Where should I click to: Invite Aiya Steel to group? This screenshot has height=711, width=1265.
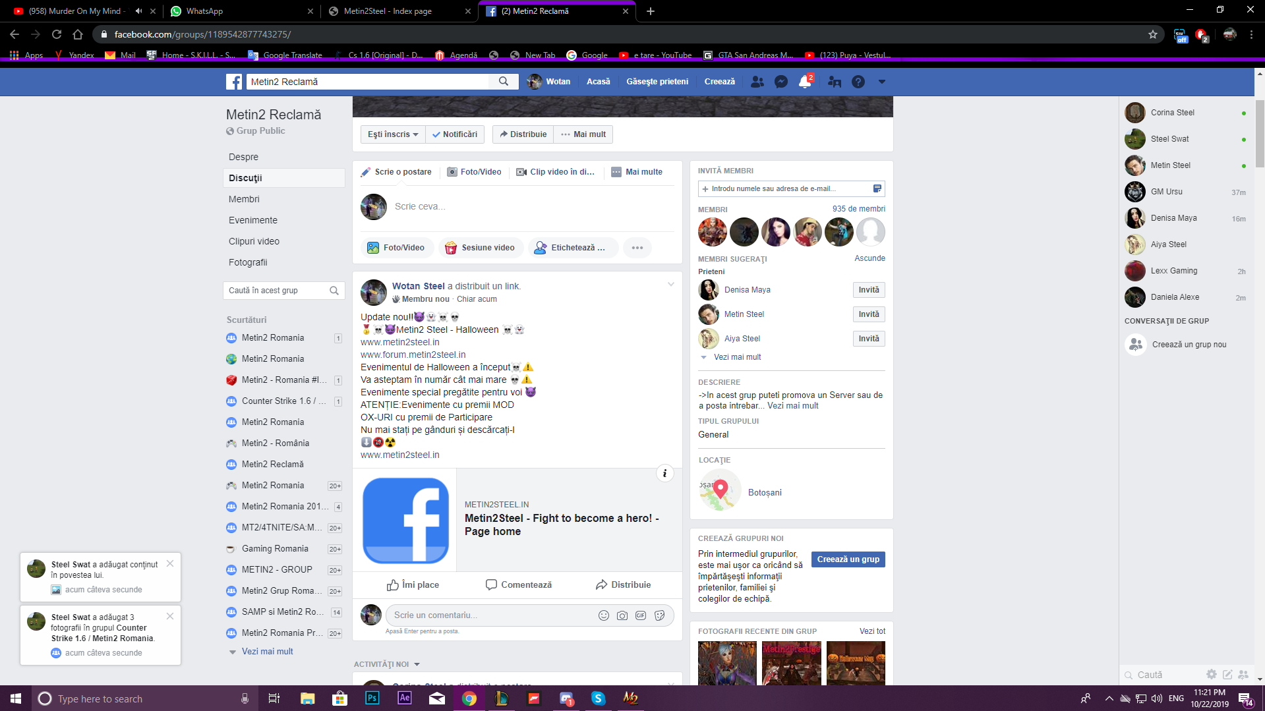[868, 339]
